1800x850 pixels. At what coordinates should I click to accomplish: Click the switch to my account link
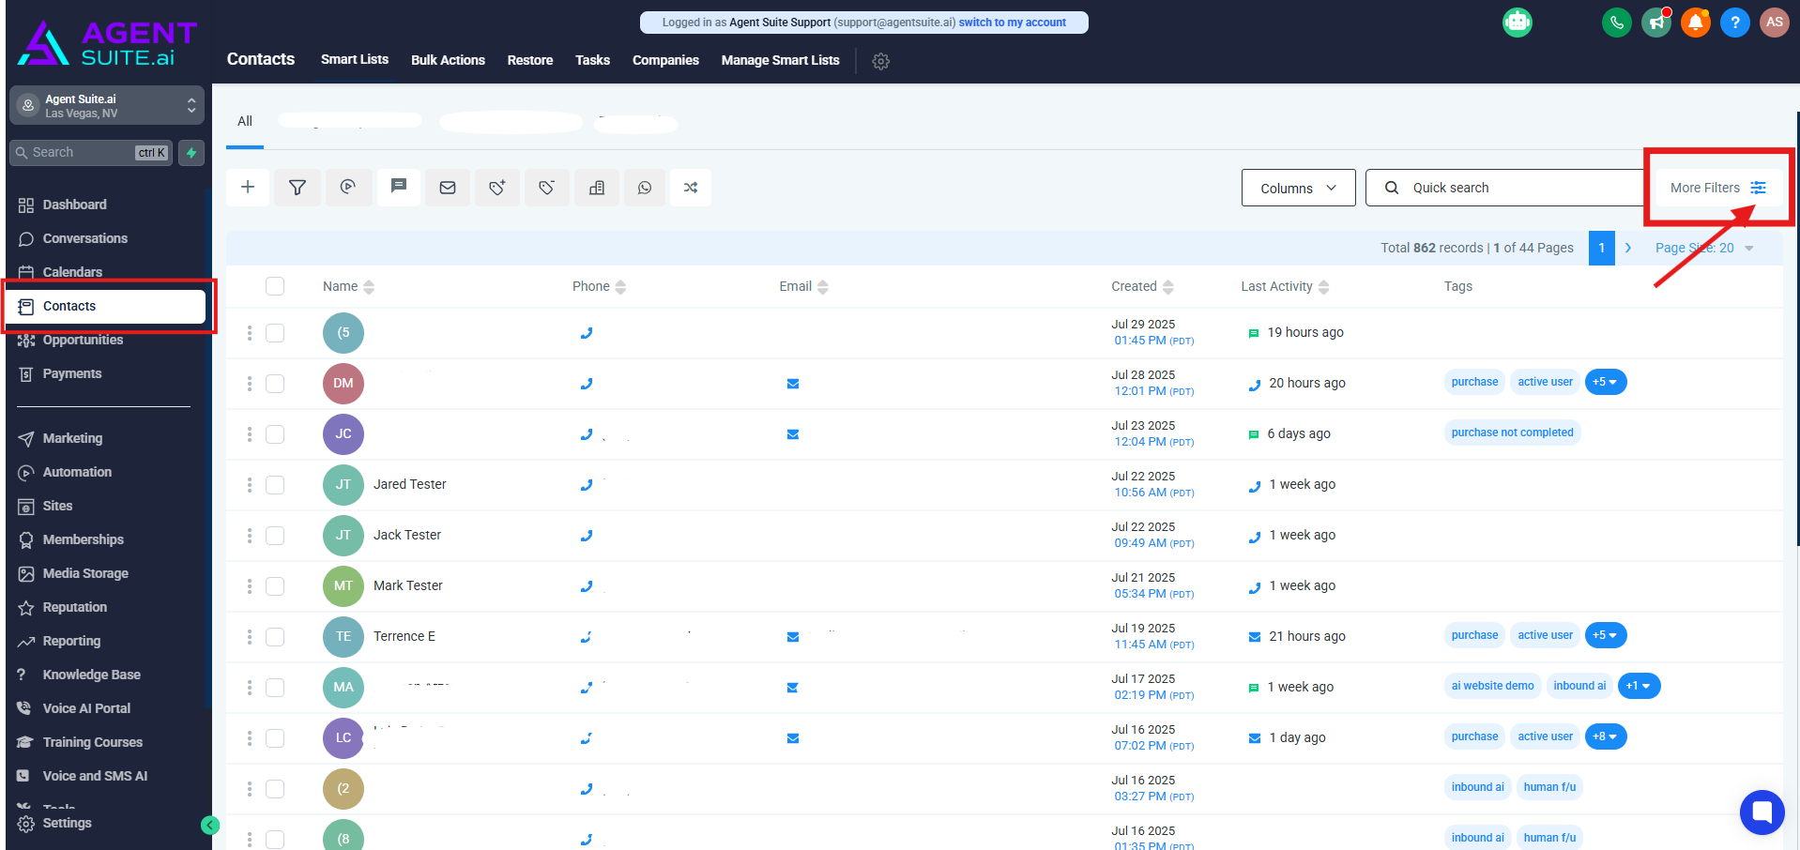click(x=1012, y=23)
